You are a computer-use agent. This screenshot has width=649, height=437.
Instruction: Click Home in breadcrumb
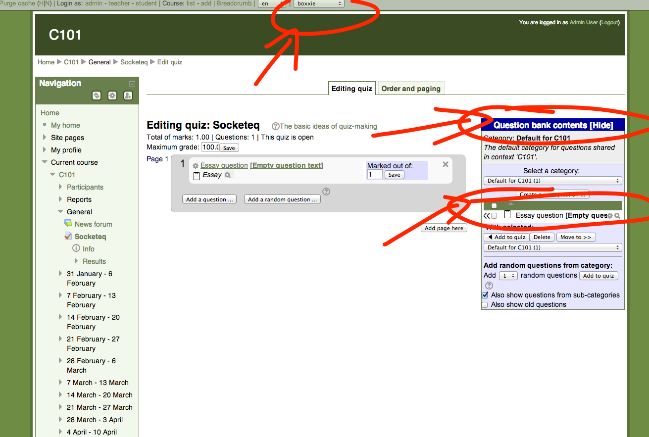click(x=46, y=62)
